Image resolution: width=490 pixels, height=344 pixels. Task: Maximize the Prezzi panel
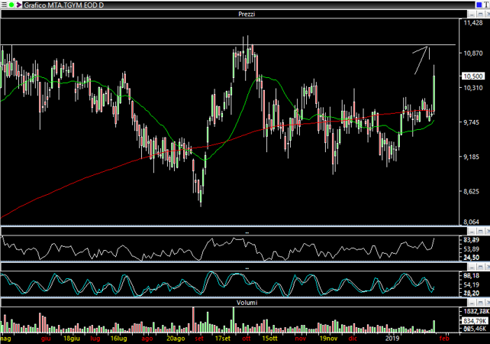[x=479, y=14]
